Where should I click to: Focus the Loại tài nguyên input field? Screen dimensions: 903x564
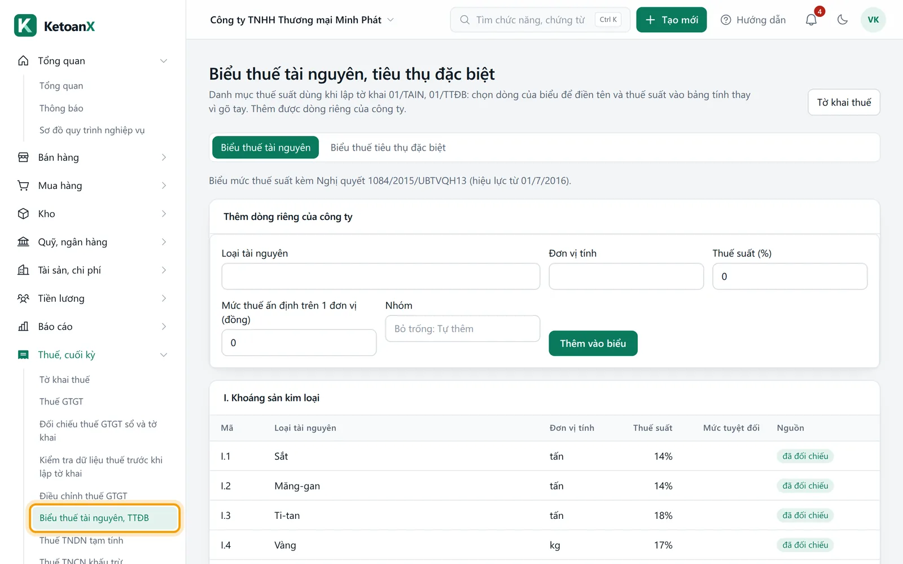coord(380,276)
